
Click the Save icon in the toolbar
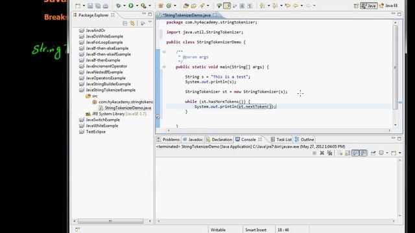90,6
